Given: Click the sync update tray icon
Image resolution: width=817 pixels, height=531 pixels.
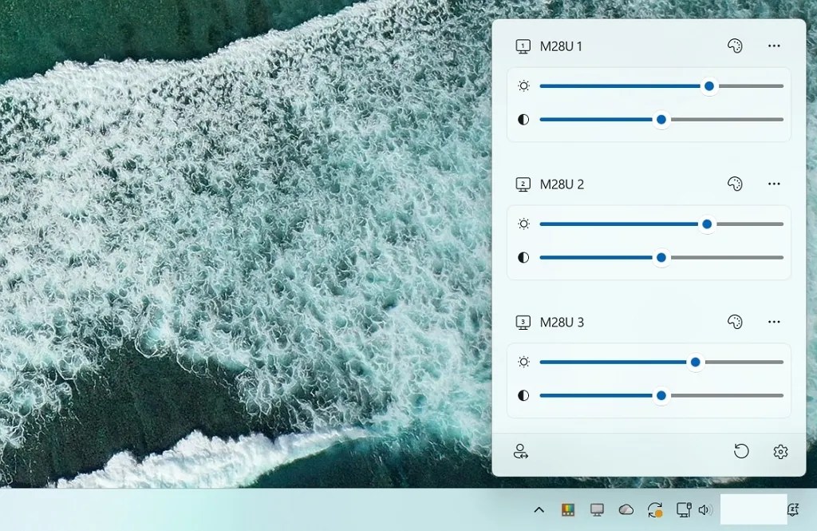Looking at the screenshot, I should pyautogui.click(x=655, y=509).
